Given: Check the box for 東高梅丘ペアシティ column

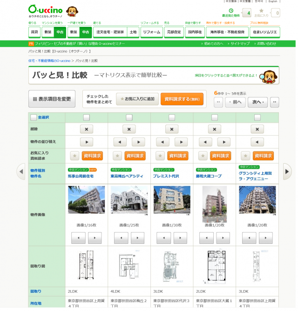Looking at the screenshot, I should (130, 118).
